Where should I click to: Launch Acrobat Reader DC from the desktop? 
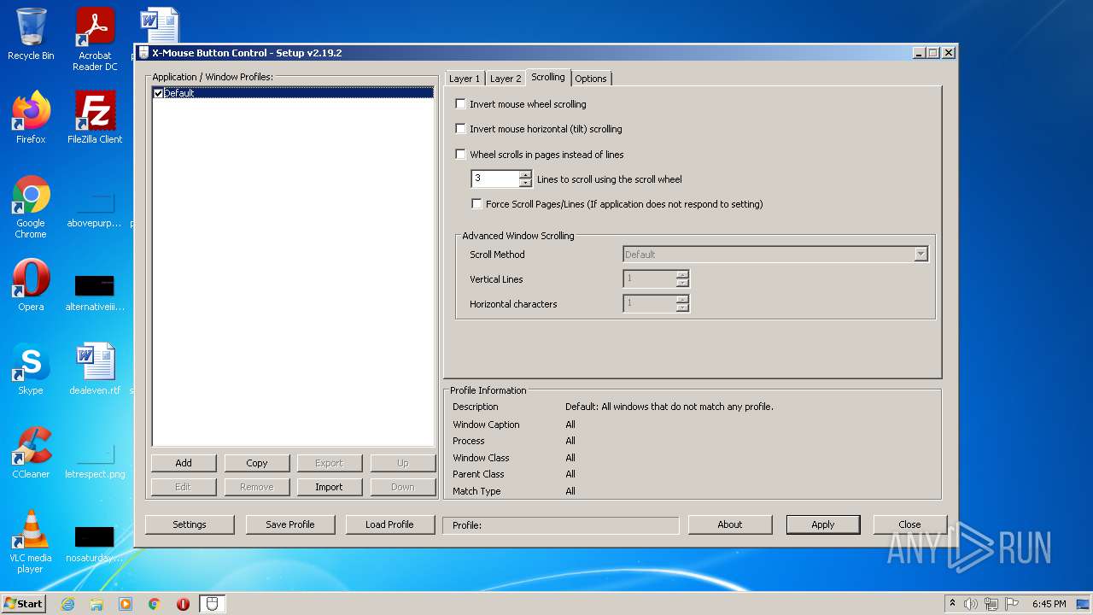click(95, 39)
